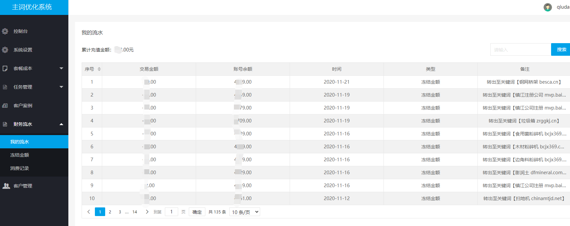Click the document icon beside 任务管理
570x226 pixels.
point(5,87)
